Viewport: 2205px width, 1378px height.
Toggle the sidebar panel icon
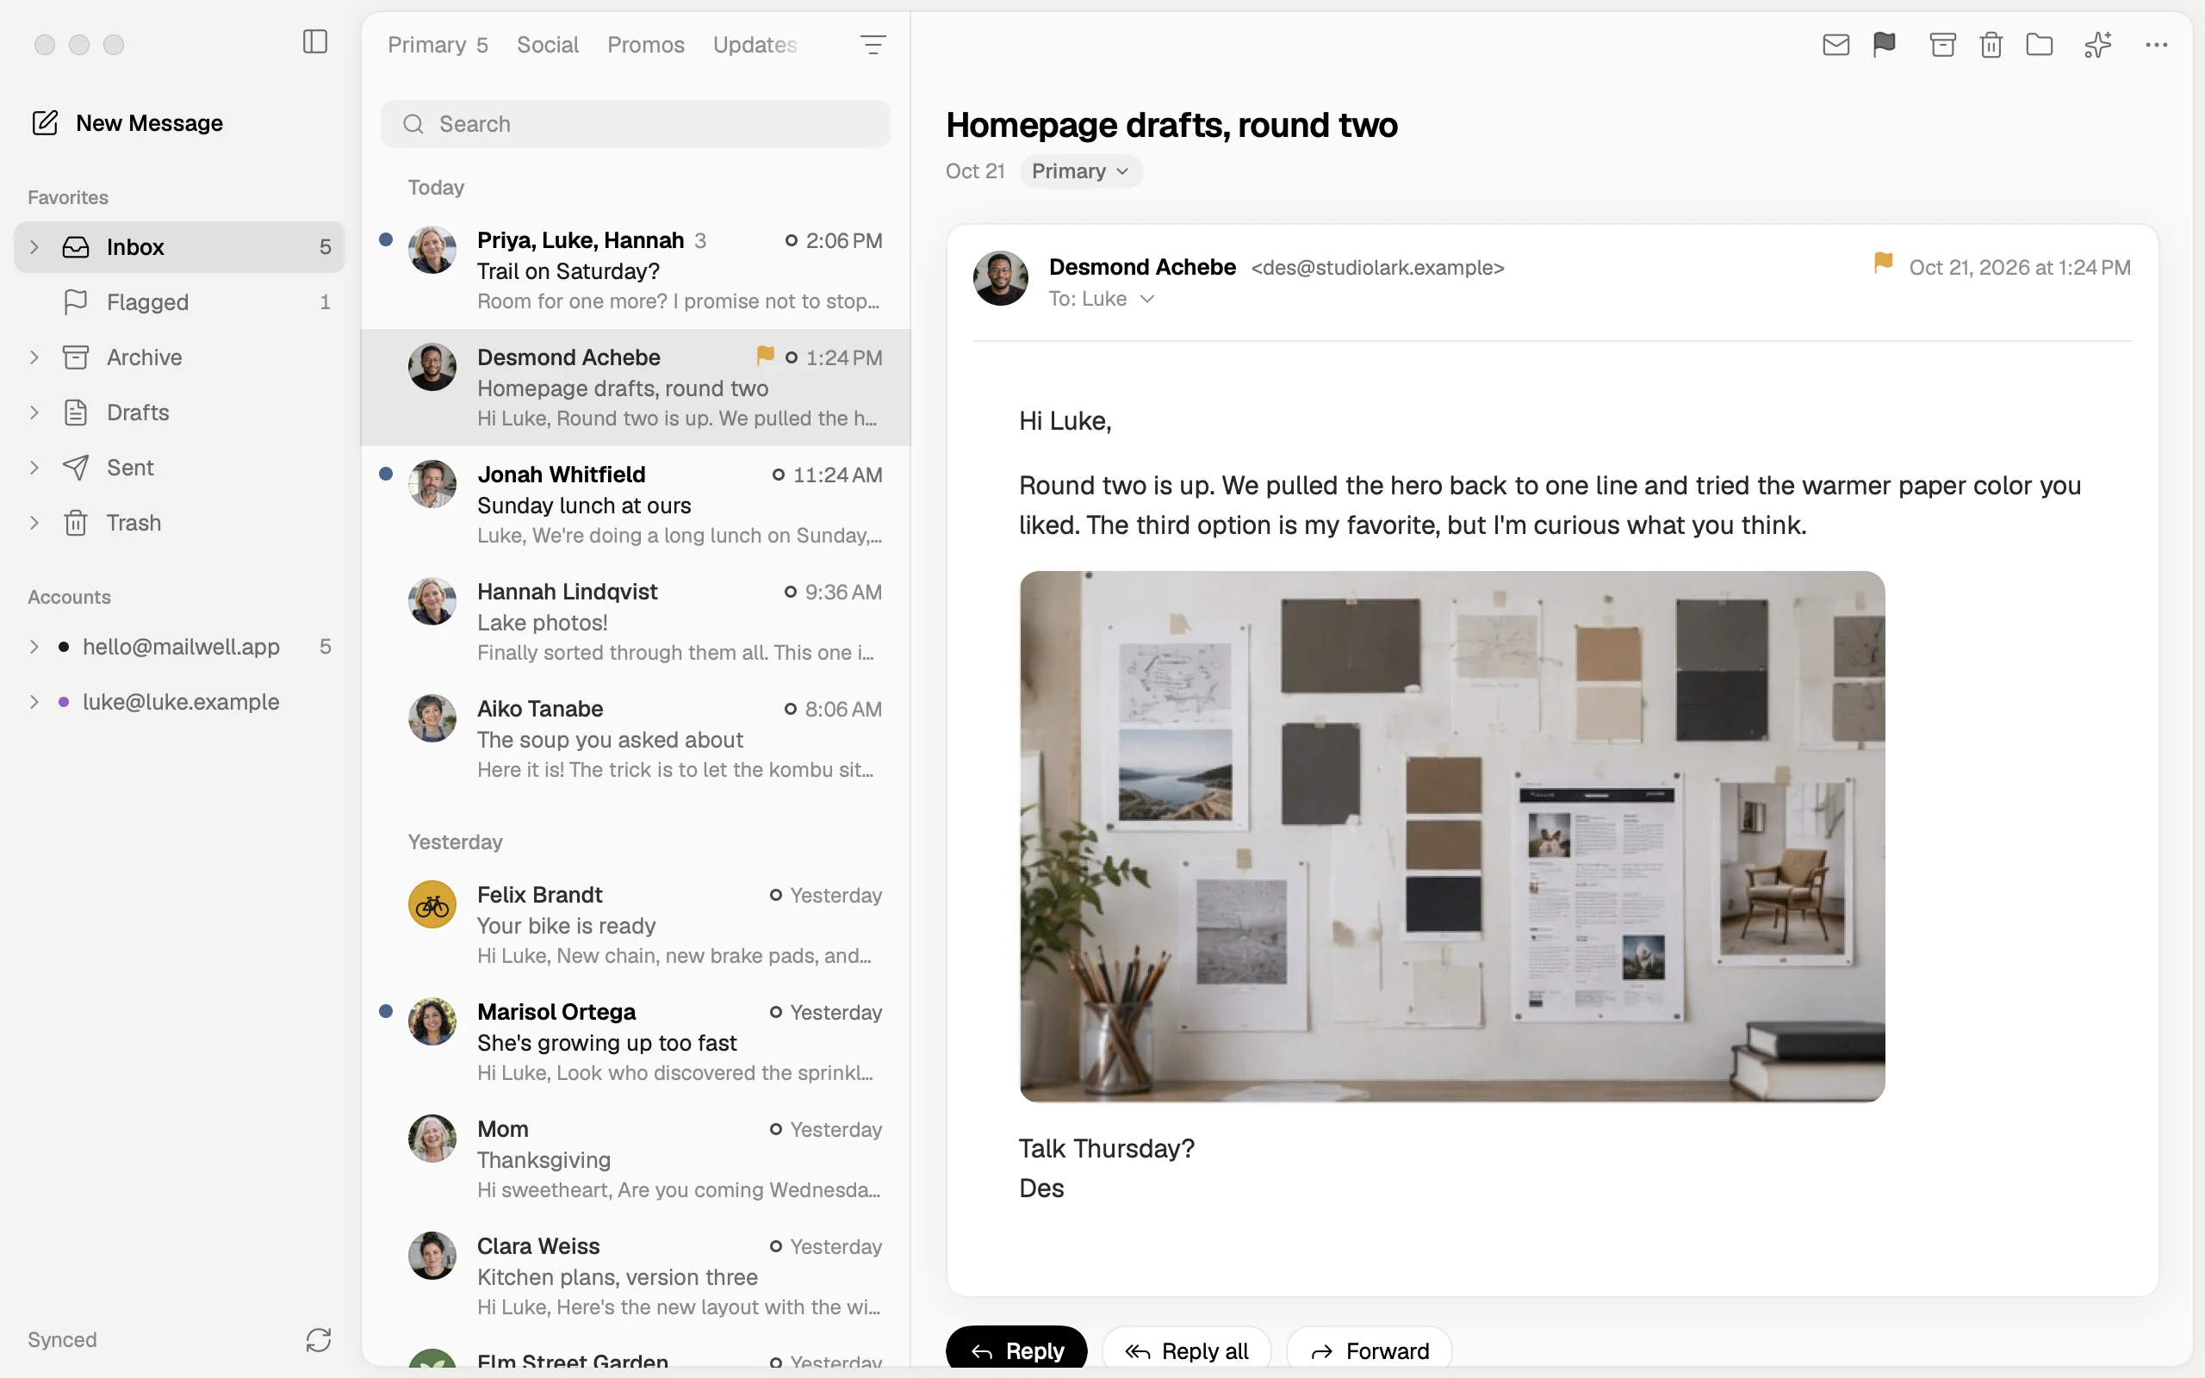click(314, 42)
